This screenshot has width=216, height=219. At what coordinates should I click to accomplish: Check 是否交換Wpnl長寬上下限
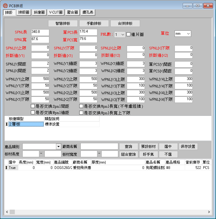point(81,113)
